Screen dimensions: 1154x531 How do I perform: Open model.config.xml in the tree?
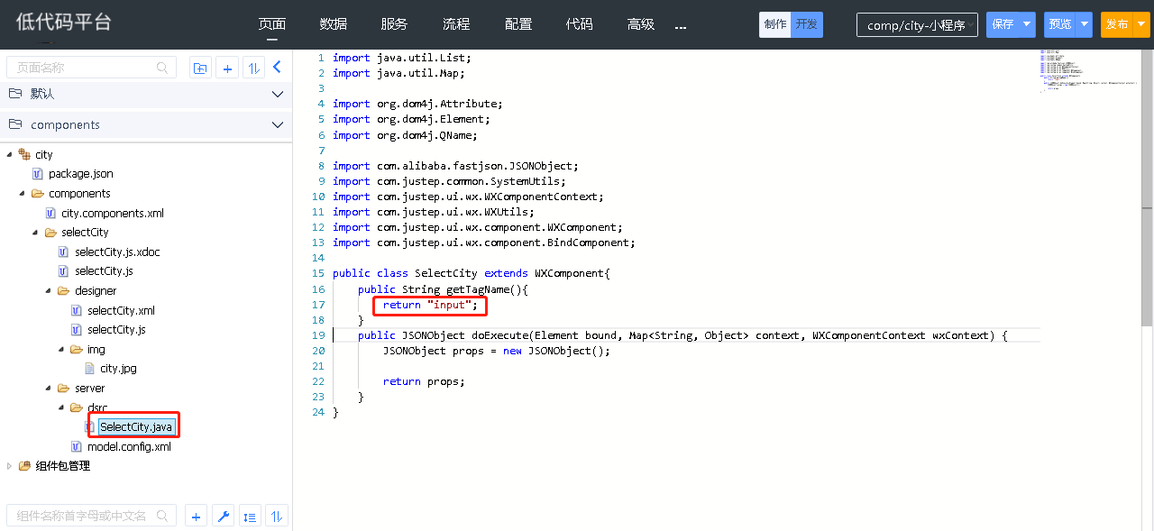[x=129, y=446]
